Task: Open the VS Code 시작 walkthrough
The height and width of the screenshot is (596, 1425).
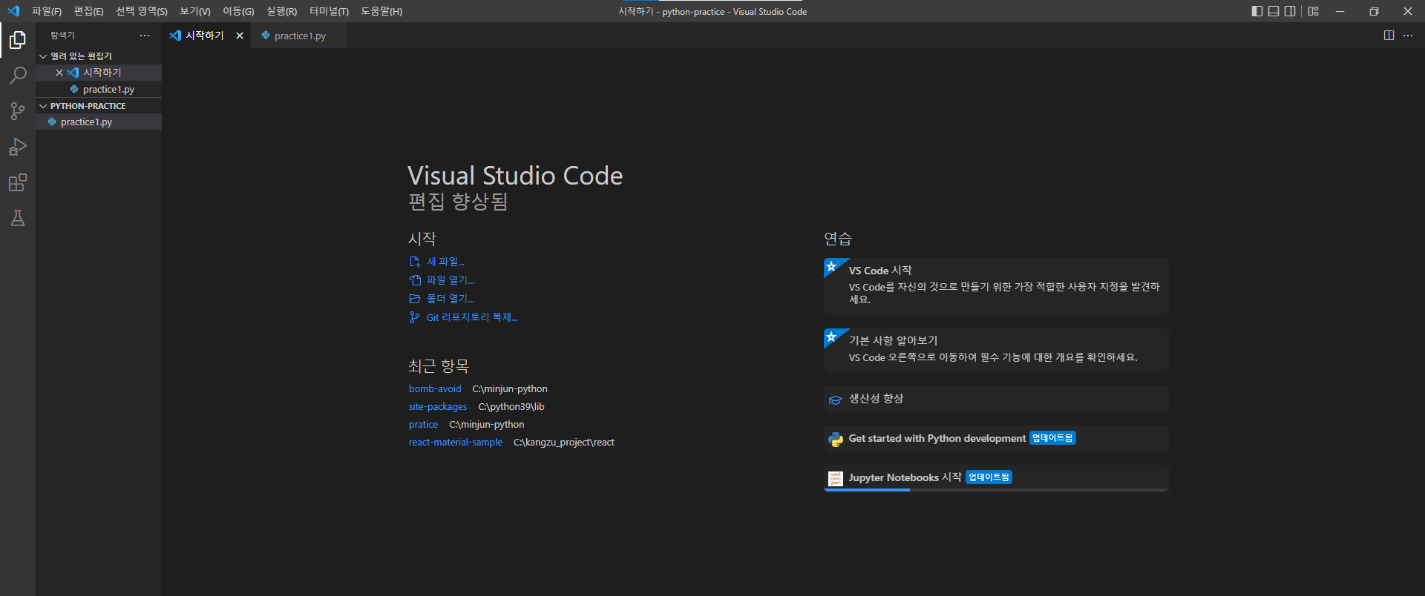Action: point(997,286)
